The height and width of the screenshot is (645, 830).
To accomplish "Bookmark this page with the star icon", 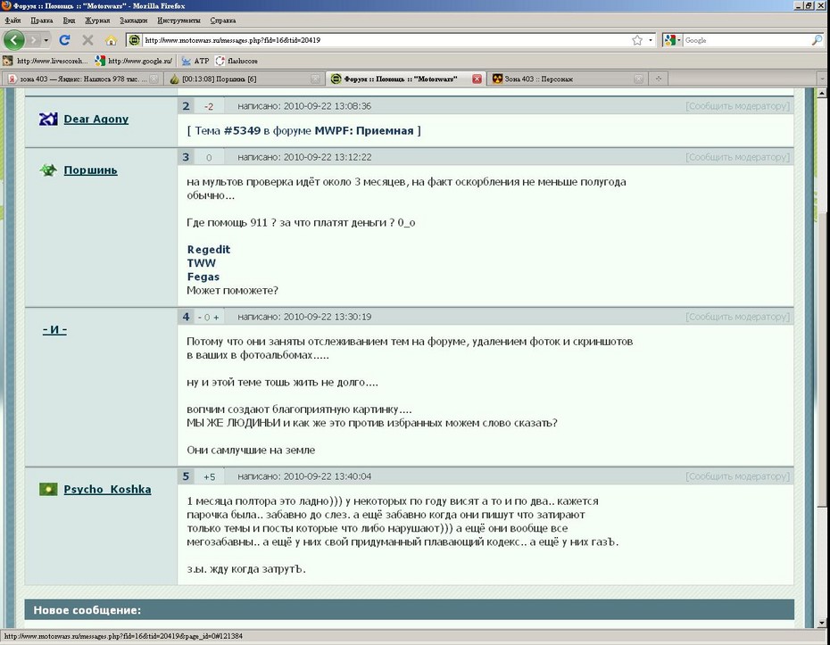I will pos(637,40).
